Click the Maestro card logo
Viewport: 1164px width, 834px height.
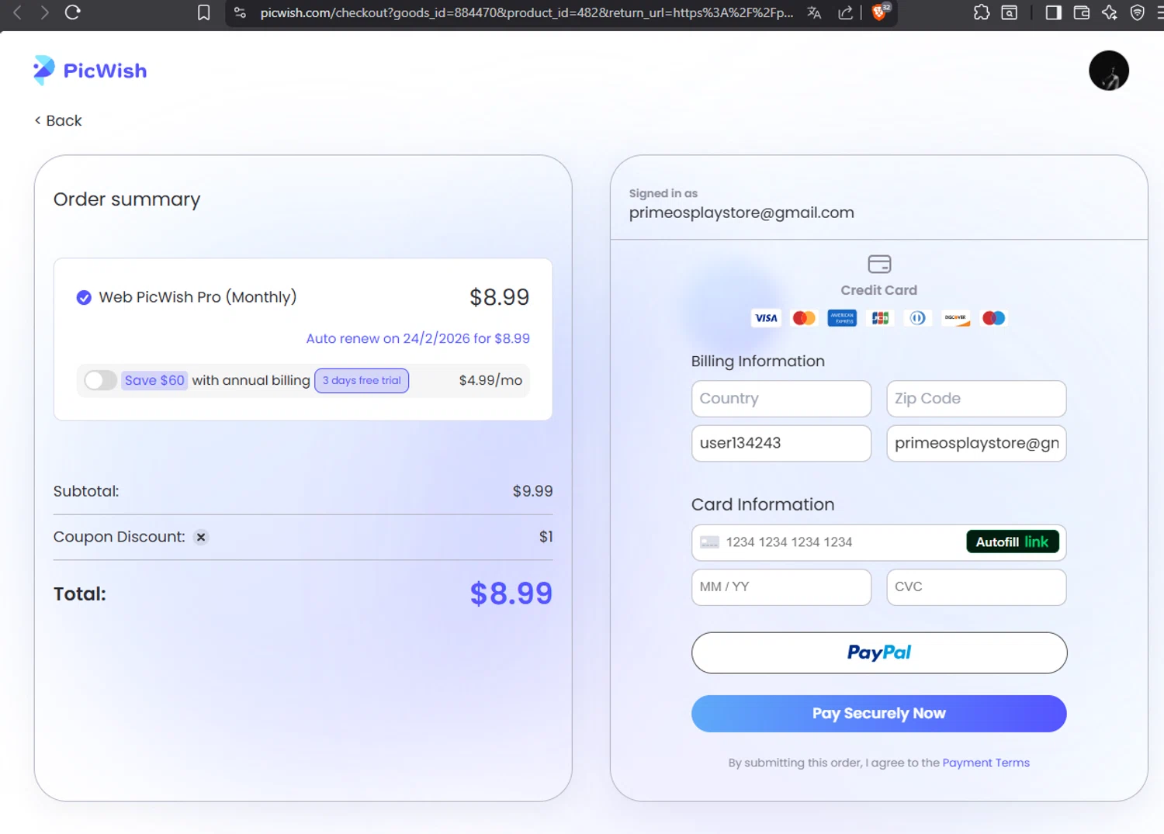pyautogui.click(x=993, y=318)
